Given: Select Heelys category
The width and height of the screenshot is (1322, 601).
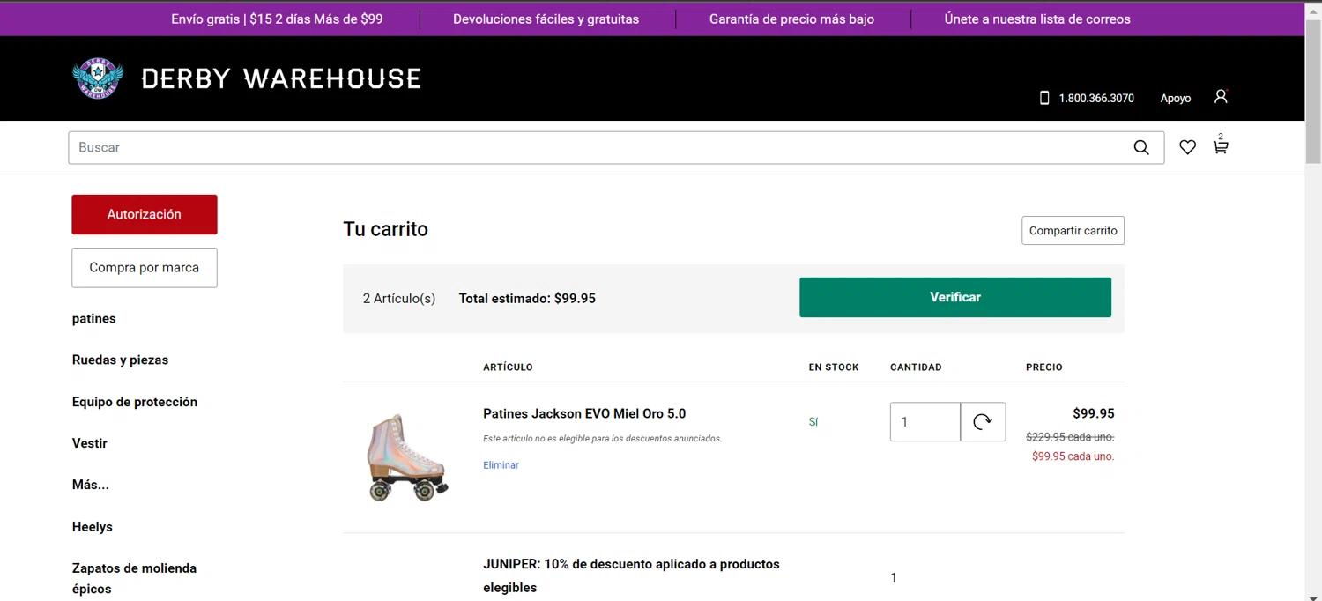Looking at the screenshot, I should point(93,527).
